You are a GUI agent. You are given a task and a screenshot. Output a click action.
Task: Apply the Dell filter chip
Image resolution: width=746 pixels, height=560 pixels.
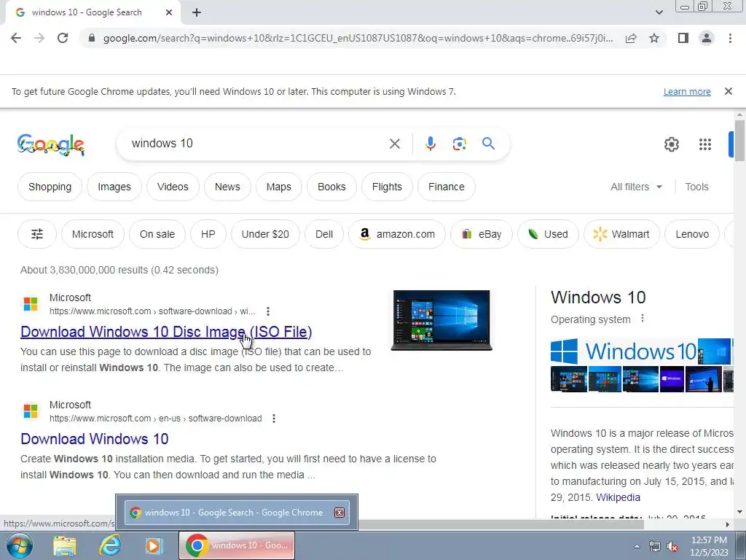coord(324,234)
